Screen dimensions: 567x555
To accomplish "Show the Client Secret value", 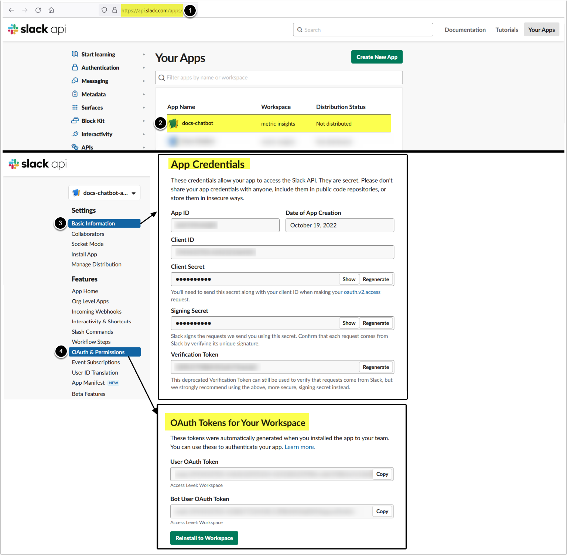I will tap(349, 279).
